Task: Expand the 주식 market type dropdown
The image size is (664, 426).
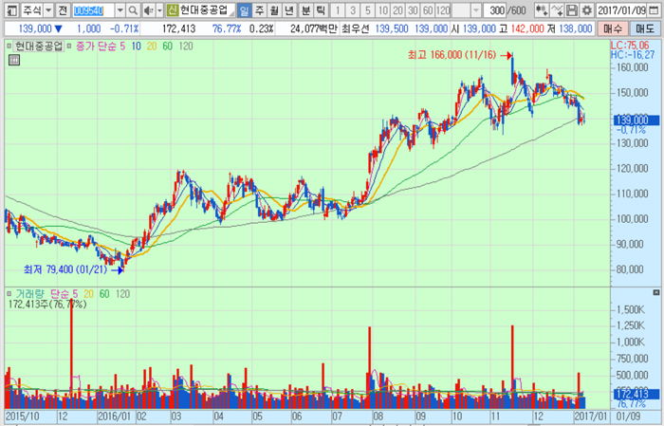Action: 47,9
